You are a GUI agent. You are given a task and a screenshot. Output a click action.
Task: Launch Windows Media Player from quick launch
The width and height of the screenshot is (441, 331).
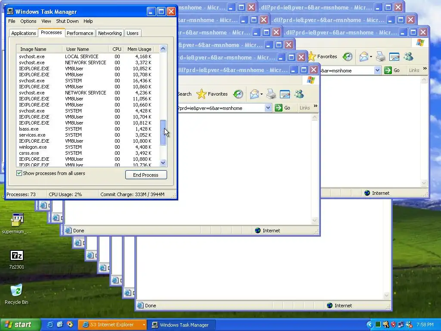[70, 325]
